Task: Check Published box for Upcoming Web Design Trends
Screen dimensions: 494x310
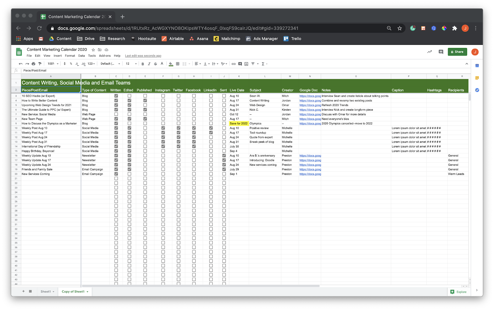Action: pos(145,105)
